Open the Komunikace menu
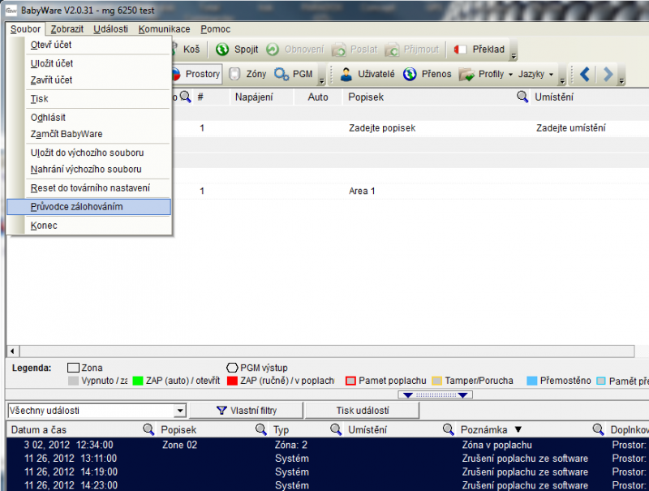Screen dimensions: 649x491 [x=164, y=29]
